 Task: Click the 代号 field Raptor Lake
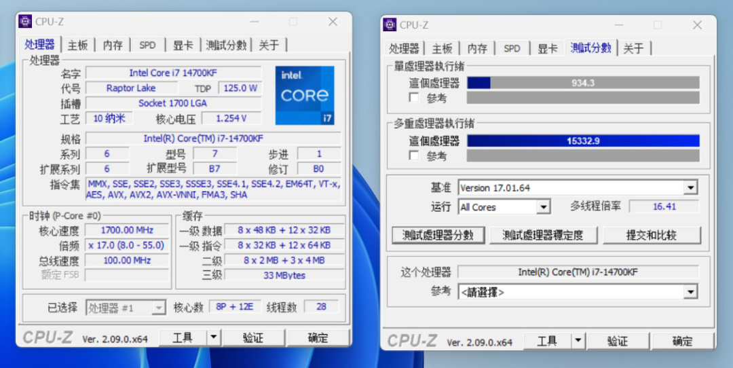[132, 88]
